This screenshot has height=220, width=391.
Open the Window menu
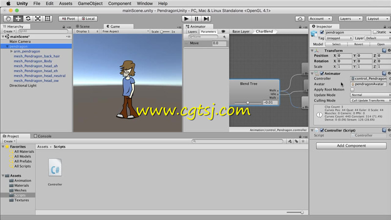(x=145, y=3)
